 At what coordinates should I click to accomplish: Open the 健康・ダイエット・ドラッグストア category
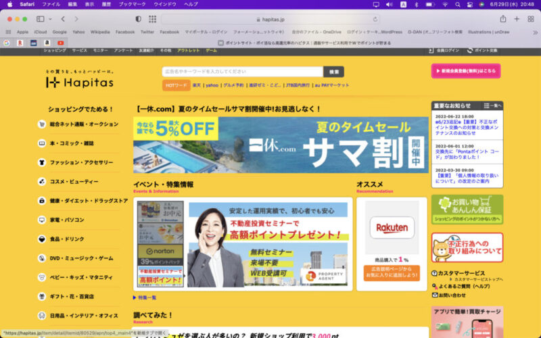coord(89,200)
